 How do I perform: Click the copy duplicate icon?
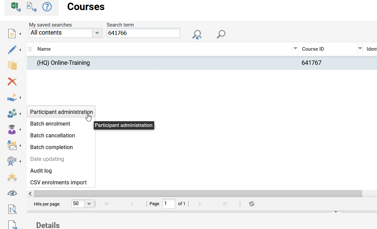pos(12,65)
